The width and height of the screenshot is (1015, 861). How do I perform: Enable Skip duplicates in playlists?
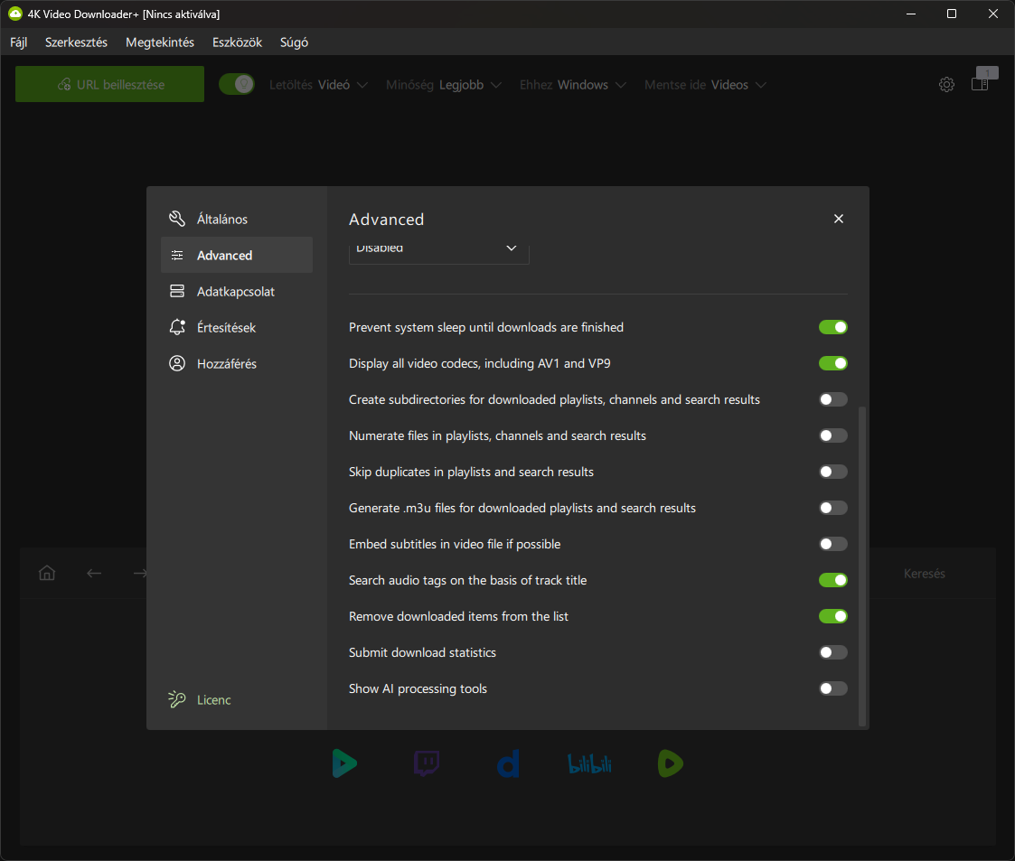[832, 473]
